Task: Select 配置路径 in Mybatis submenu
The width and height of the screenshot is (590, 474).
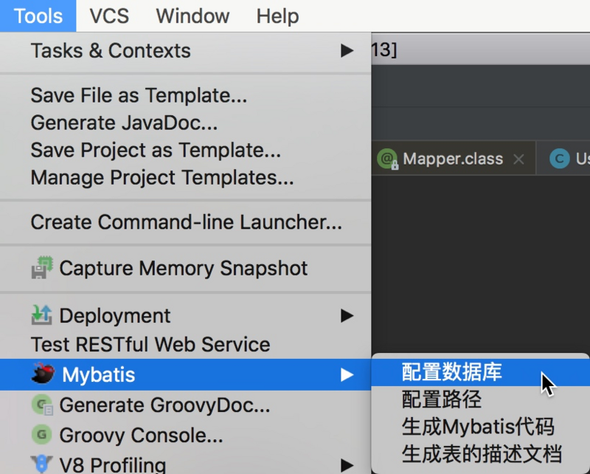Action: 481,399
